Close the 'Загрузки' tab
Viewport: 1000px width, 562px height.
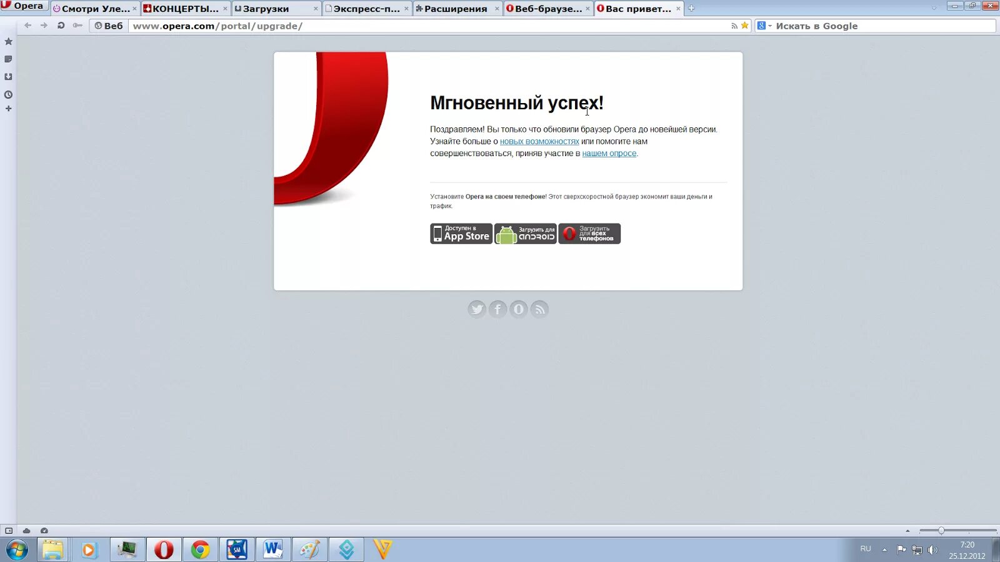316,9
